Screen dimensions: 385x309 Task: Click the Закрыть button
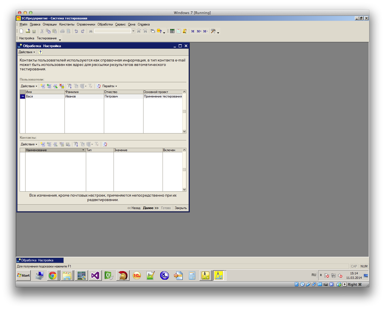pyautogui.click(x=181, y=208)
